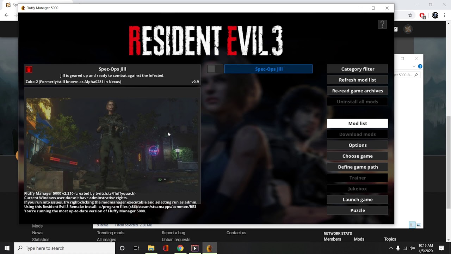Open the volume speaker tray icon
451x254 pixels.
tap(412, 248)
